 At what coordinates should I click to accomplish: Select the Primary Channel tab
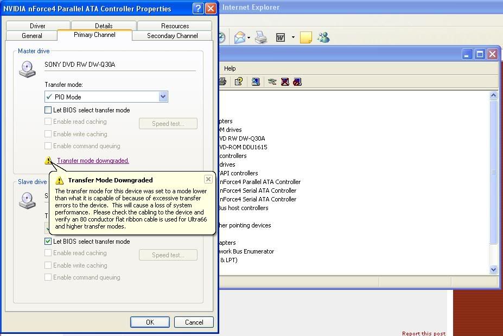click(94, 35)
